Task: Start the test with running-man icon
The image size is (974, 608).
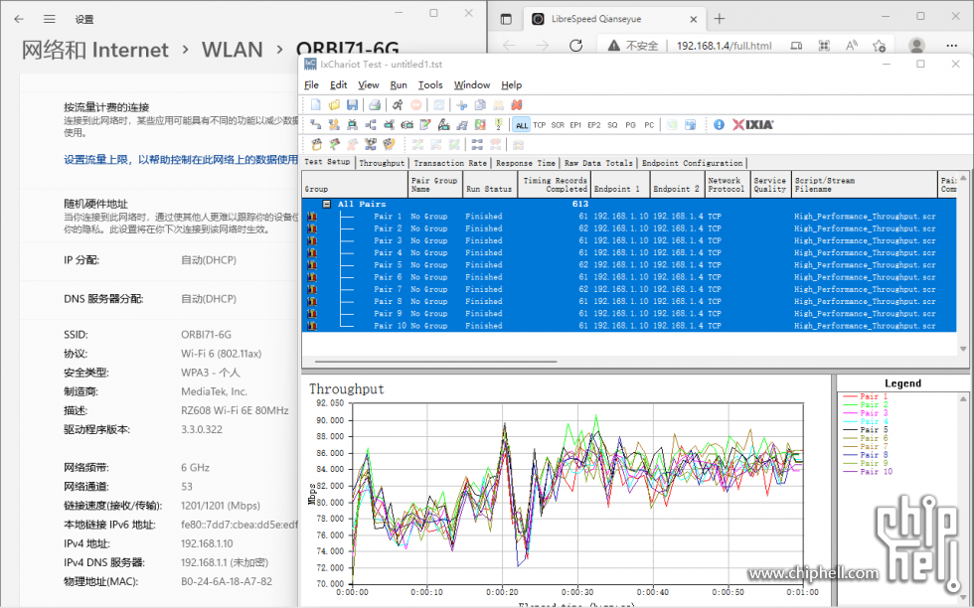Action: pyautogui.click(x=398, y=105)
